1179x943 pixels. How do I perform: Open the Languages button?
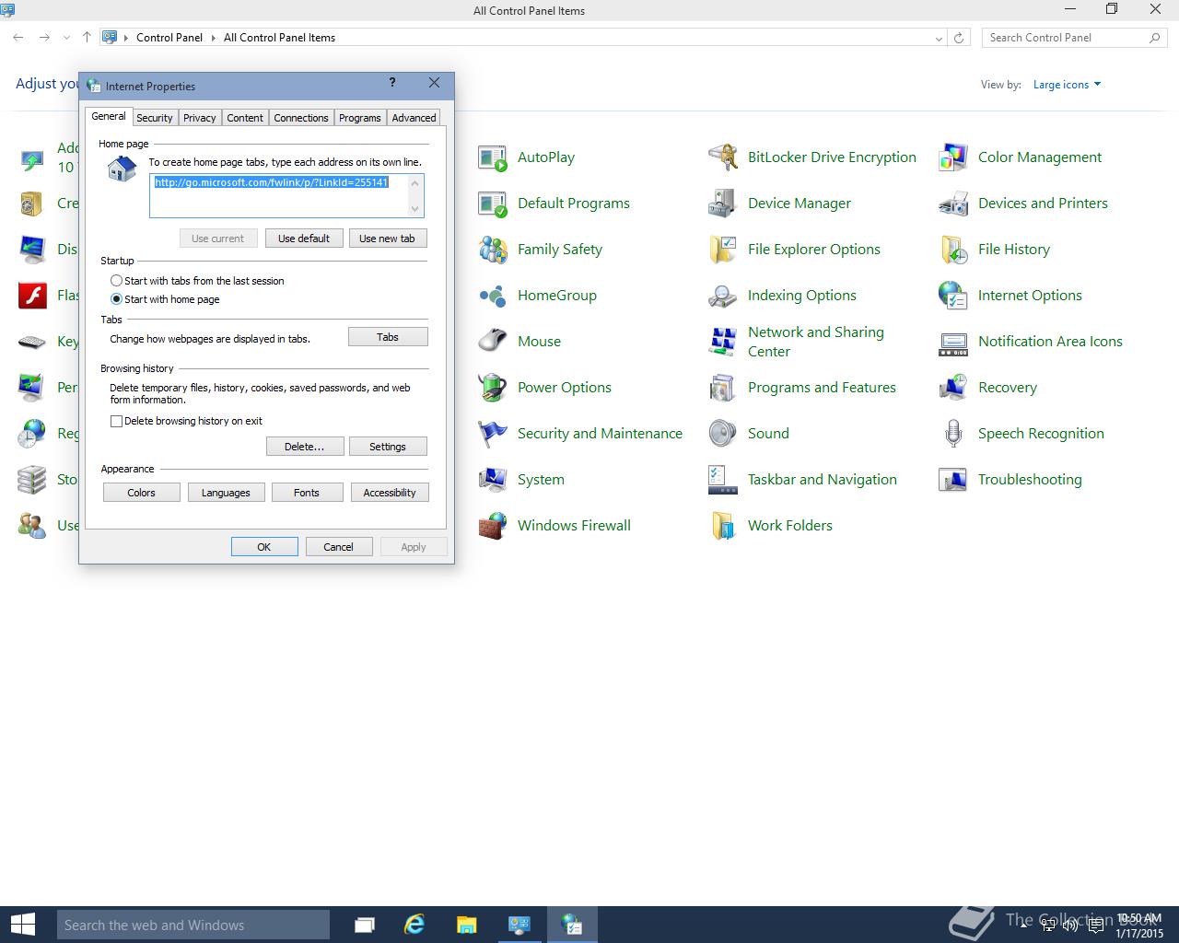[226, 493]
